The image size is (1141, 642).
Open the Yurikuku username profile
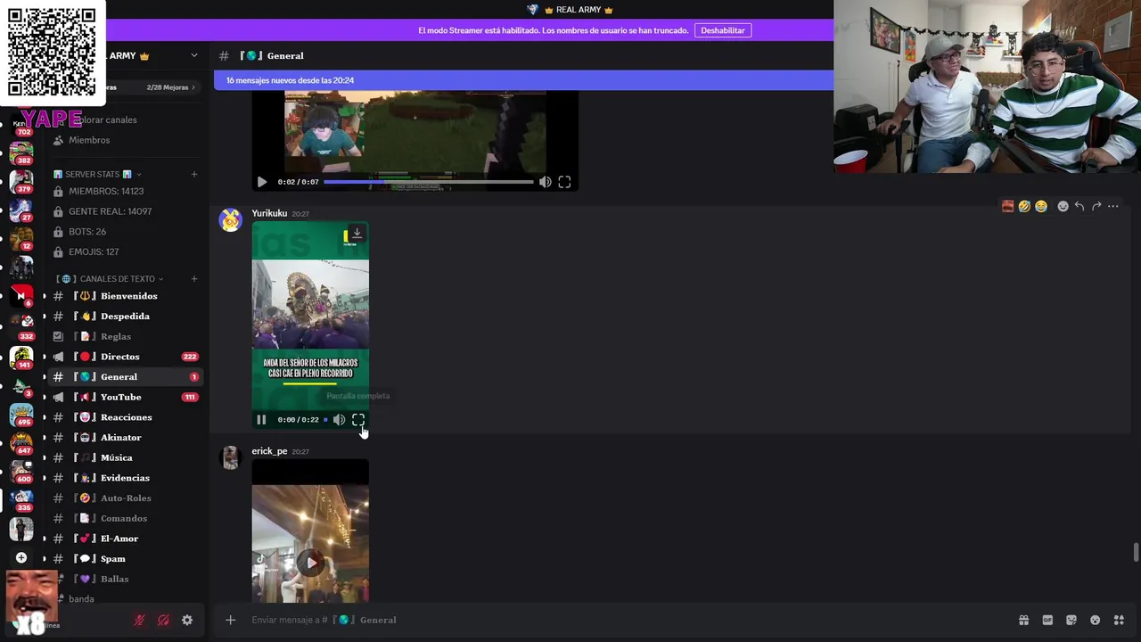point(269,213)
